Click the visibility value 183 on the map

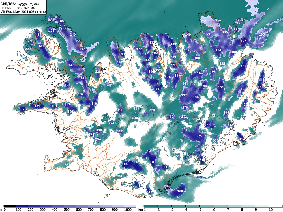(x=61, y=21)
